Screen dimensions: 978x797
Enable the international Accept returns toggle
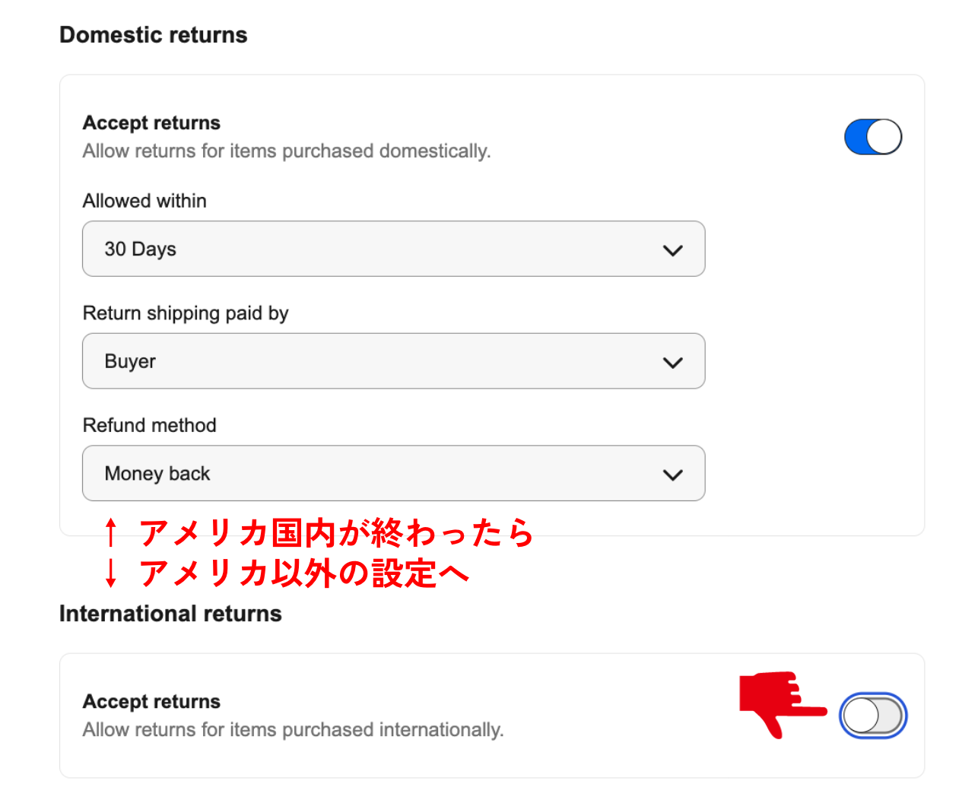point(872,716)
